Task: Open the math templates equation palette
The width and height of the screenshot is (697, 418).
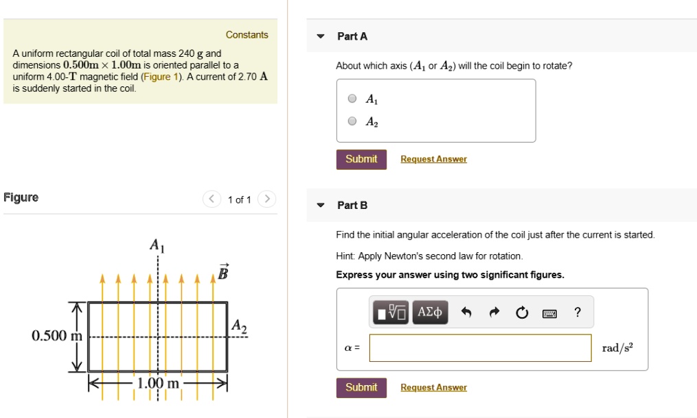Action: (391, 312)
